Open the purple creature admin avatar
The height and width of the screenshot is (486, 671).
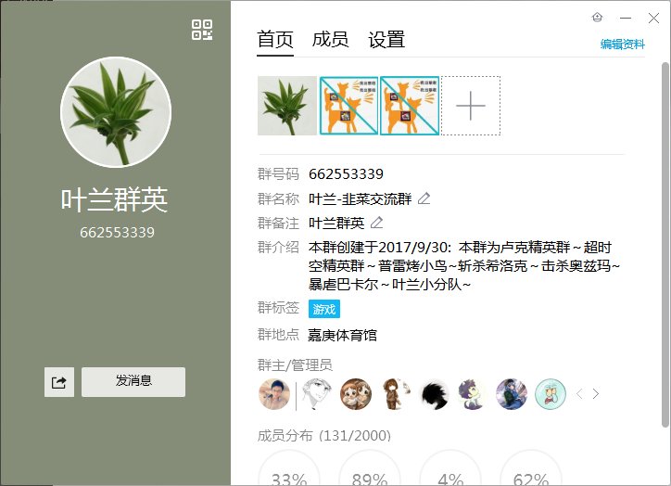pyautogui.click(x=473, y=394)
